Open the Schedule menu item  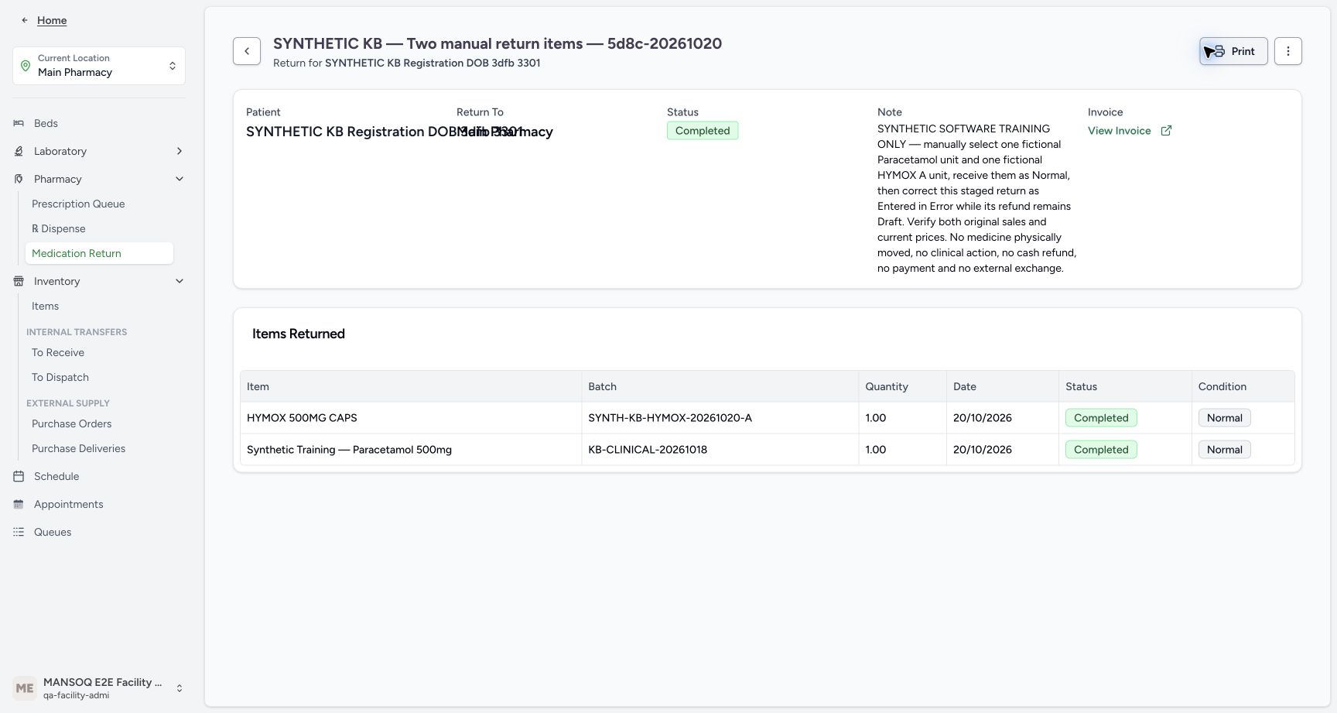(x=56, y=476)
